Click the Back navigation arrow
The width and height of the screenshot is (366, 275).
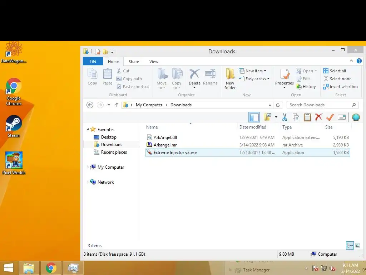(90, 105)
